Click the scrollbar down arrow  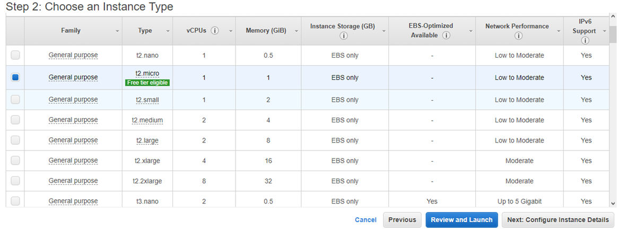(x=613, y=203)
